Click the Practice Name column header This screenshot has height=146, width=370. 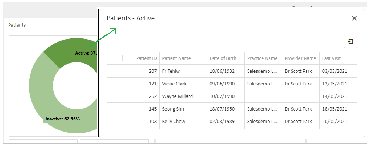[x=263, y=58]
